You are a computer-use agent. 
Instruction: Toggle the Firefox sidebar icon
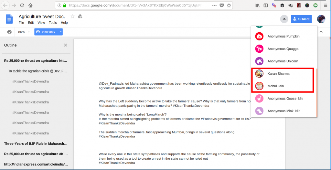point(266,5)
